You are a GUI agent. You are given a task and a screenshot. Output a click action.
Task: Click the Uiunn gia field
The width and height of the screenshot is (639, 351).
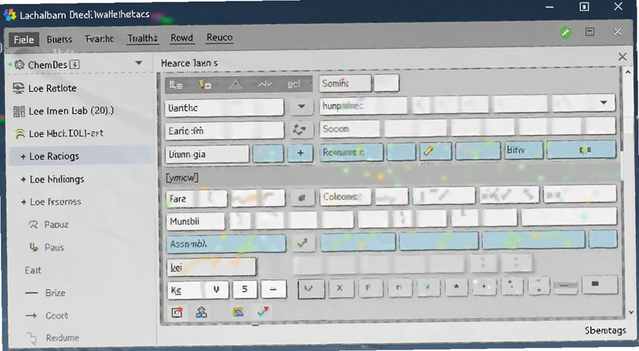[x=207, y=154]
